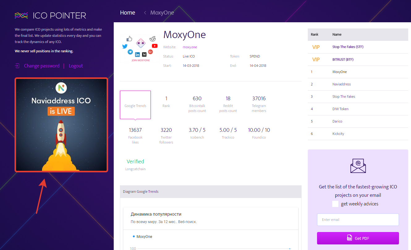Click the Get PDF button
Screen dimensions: 411x250
click(358, 238)
